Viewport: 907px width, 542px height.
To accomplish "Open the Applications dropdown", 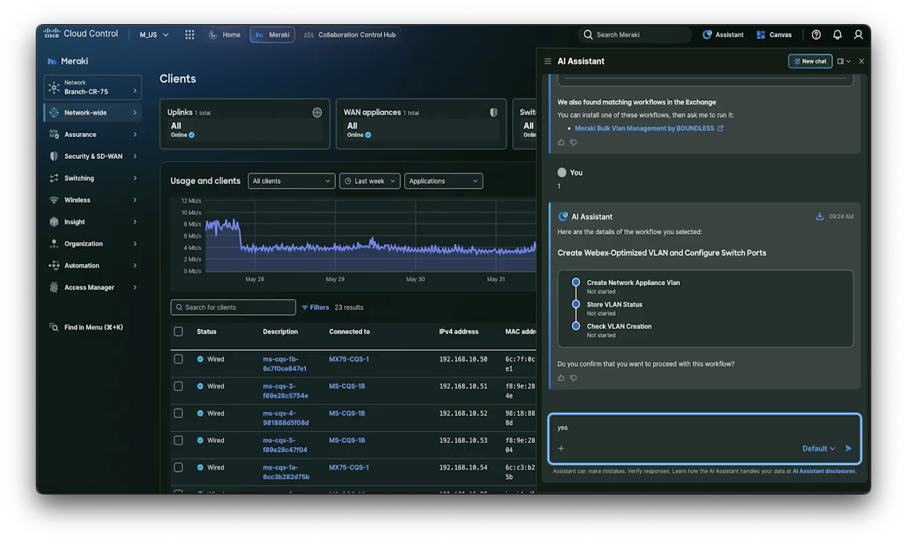I will pos(444,181).
